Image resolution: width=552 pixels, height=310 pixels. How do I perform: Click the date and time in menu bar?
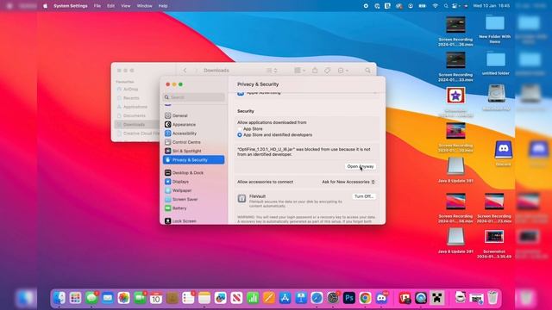(x=492, y=6)
